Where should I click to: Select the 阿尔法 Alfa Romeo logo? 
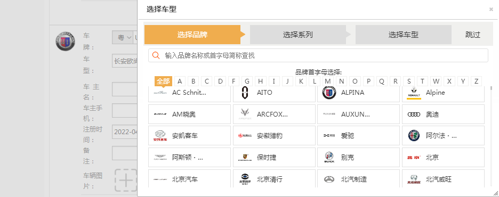[x=414, y=136]
